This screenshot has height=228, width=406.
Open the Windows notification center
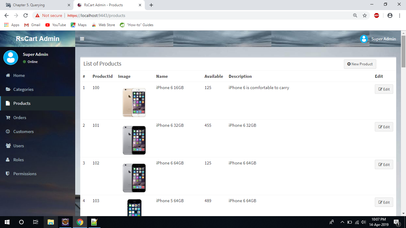point(396,222)
